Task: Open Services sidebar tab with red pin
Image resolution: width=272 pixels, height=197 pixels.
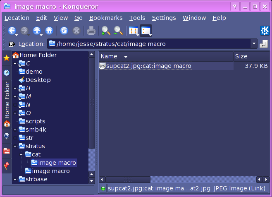Action: 7,166
